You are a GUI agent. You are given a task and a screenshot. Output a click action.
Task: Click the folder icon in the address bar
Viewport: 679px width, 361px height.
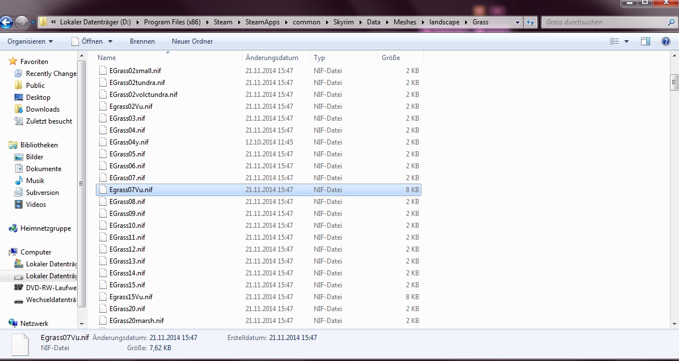tap(43, 22)
